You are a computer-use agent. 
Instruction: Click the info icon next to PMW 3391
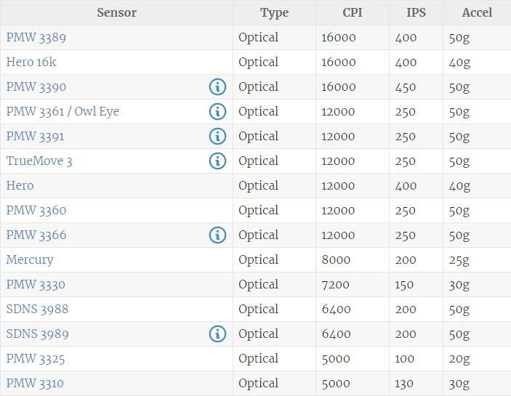(x=217, y=137)
